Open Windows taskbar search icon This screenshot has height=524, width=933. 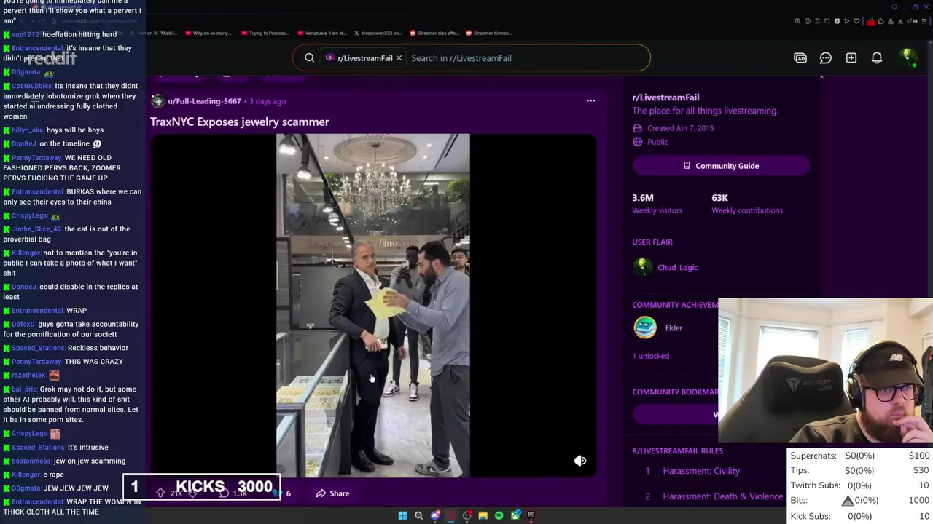(x=418, y=516)
